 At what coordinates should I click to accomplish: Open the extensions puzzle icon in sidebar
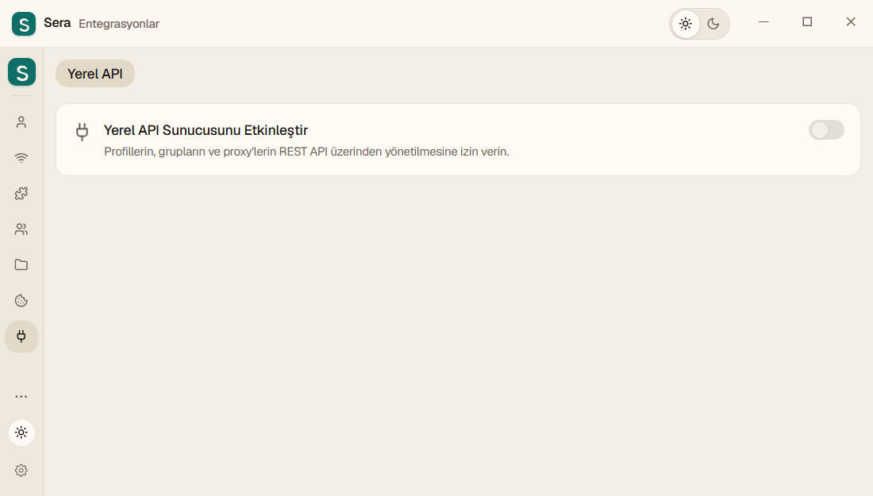[x=21, y=193]
